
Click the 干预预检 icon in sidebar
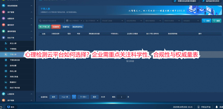(6, 49)
